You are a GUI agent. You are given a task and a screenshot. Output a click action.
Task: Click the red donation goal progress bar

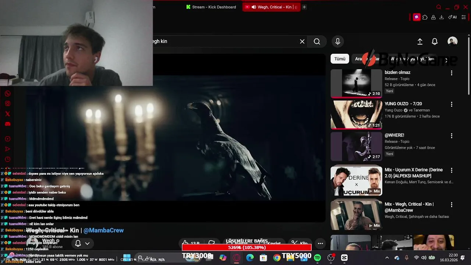247,248
